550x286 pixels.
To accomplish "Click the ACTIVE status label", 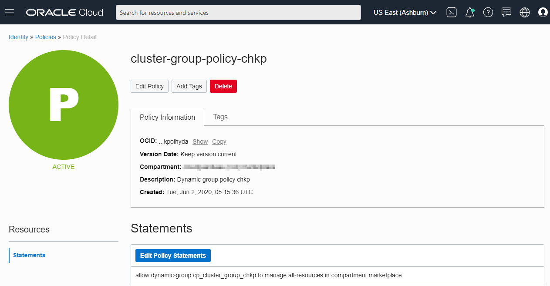I will (64, 167).
